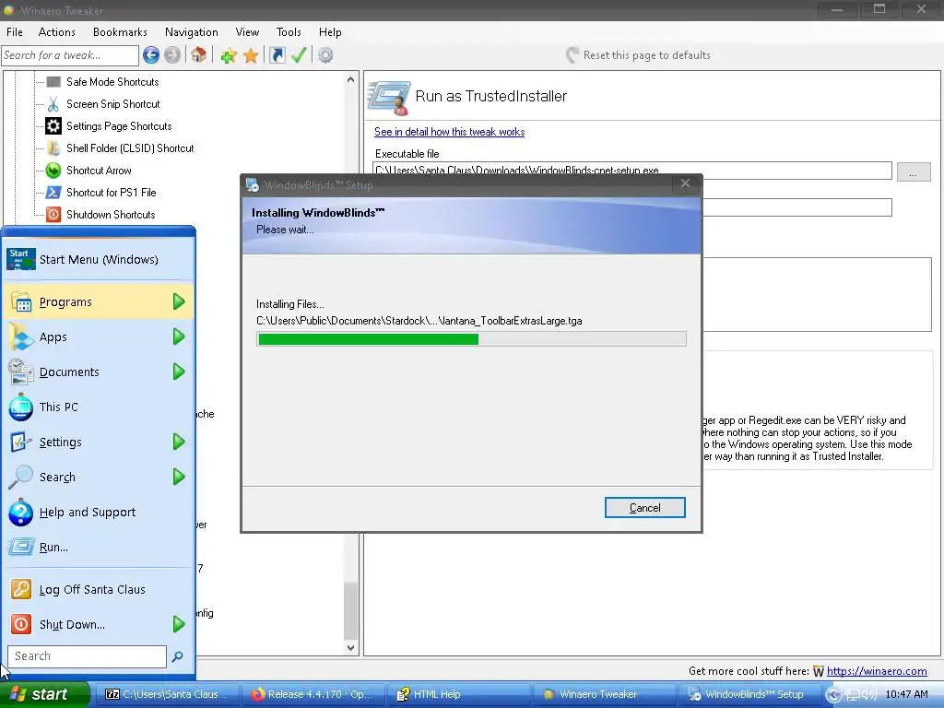This screenshot has width=944, height=708.
Task: Click the installer progress bar
Action: pyautogui.click(x=471, y=339)
